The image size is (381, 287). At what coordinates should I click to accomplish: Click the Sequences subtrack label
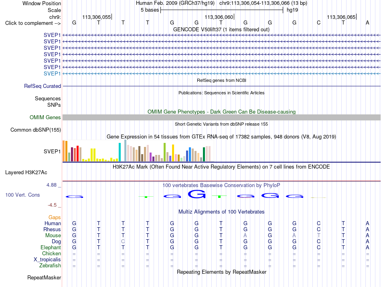48,98
